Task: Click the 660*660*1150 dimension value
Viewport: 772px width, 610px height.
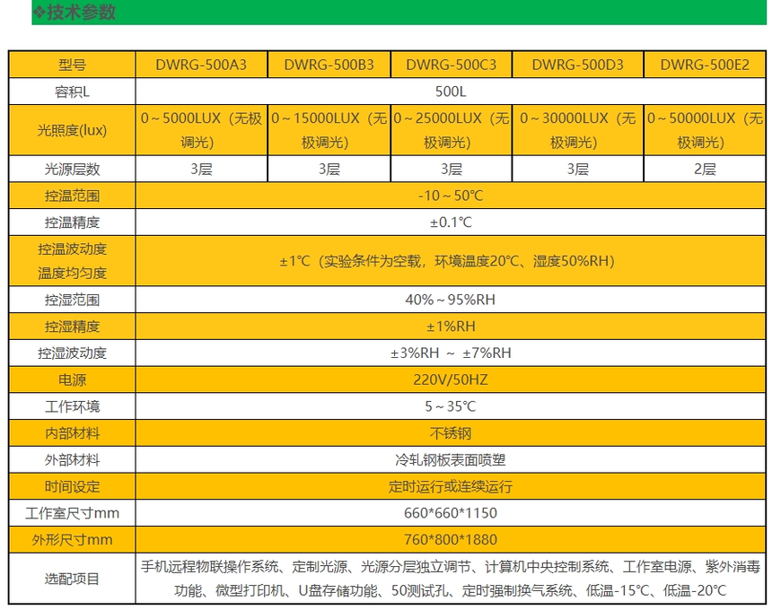Action: tap(451, 513)
